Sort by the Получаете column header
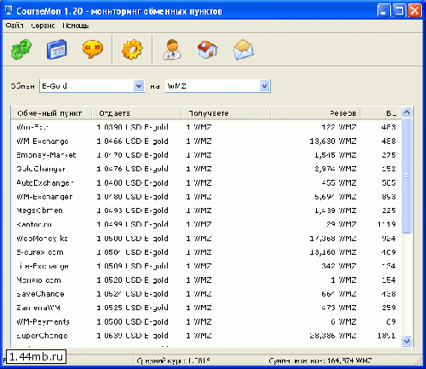 pyautogui.click(x=226, y=113)
